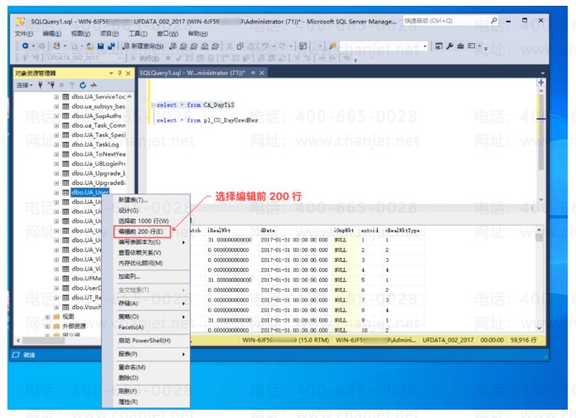
Task: Click the New Query (新建查询) button
Action: point(143,46)
